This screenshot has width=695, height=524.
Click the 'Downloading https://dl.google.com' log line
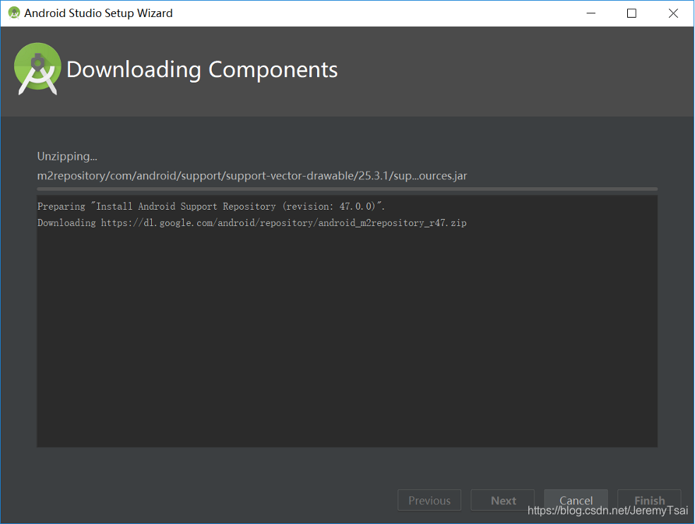(251, 222)
